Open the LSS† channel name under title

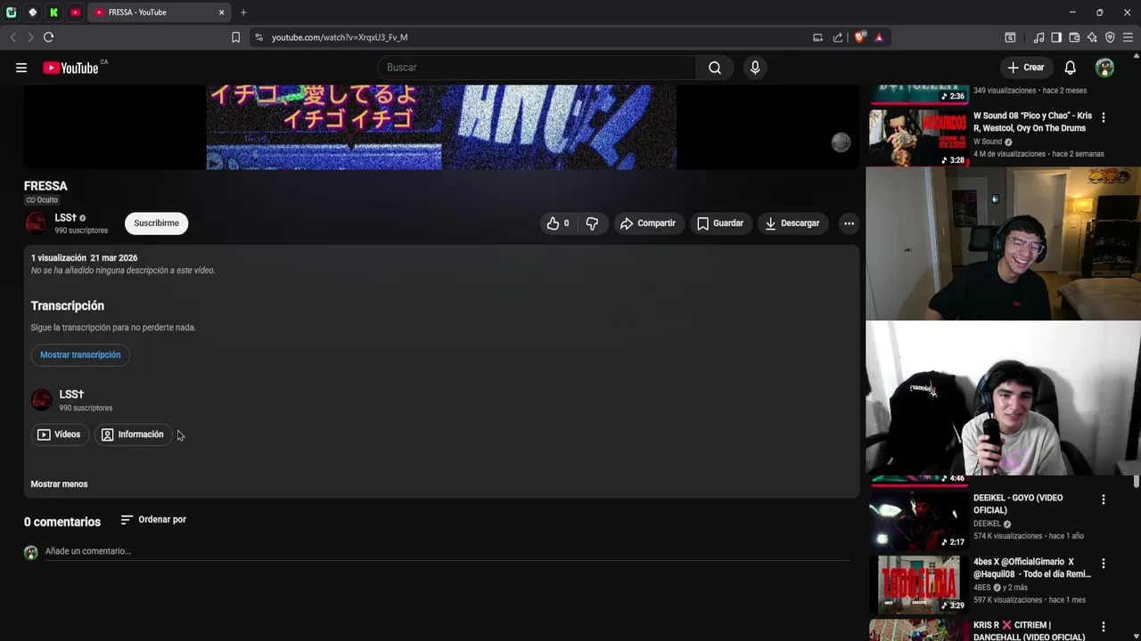(x=65, y=218)
